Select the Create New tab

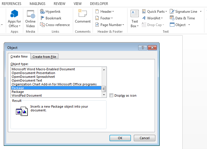point(19,56)
